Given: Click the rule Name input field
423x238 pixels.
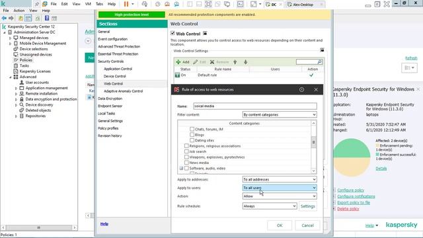Looking at the screenshot, I should click(255, 106).
